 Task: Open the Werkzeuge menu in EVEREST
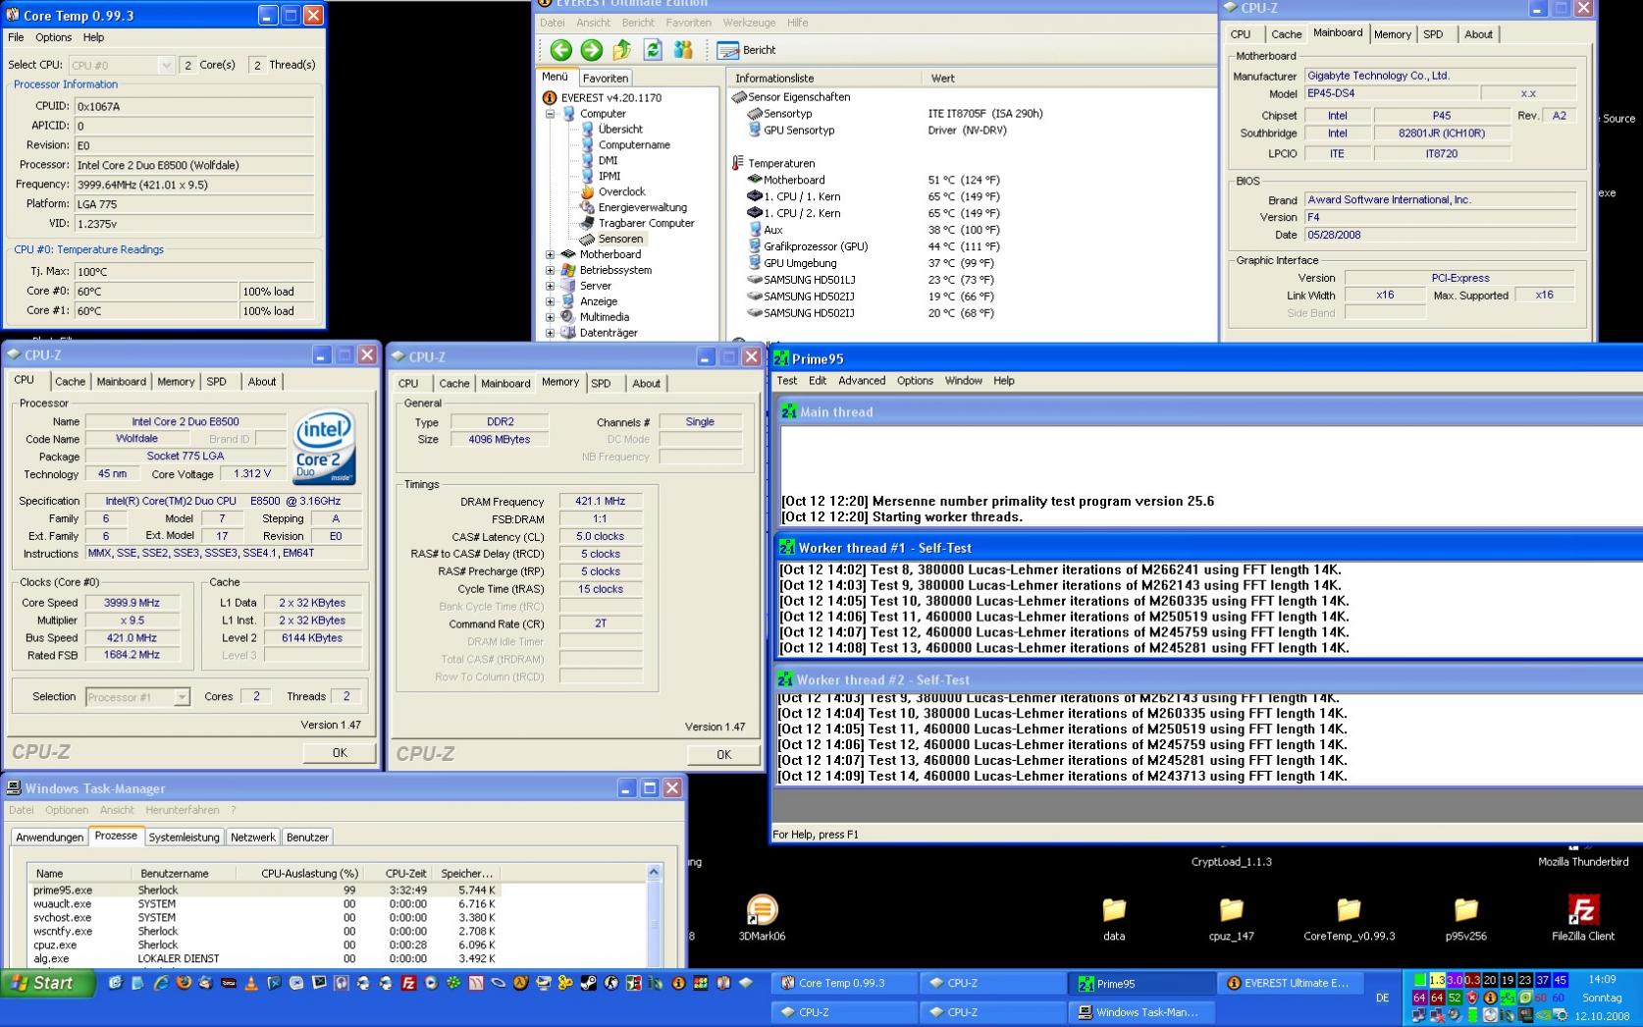tap(749, 23)
